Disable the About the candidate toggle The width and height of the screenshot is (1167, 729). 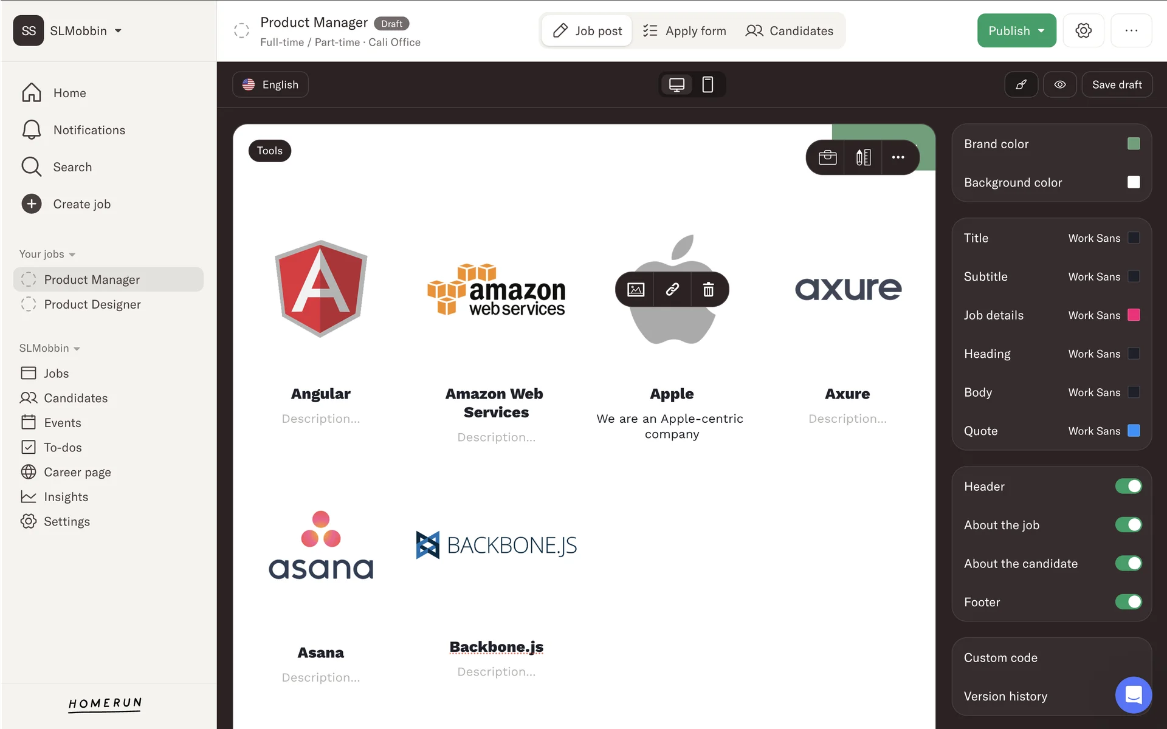1128,563
